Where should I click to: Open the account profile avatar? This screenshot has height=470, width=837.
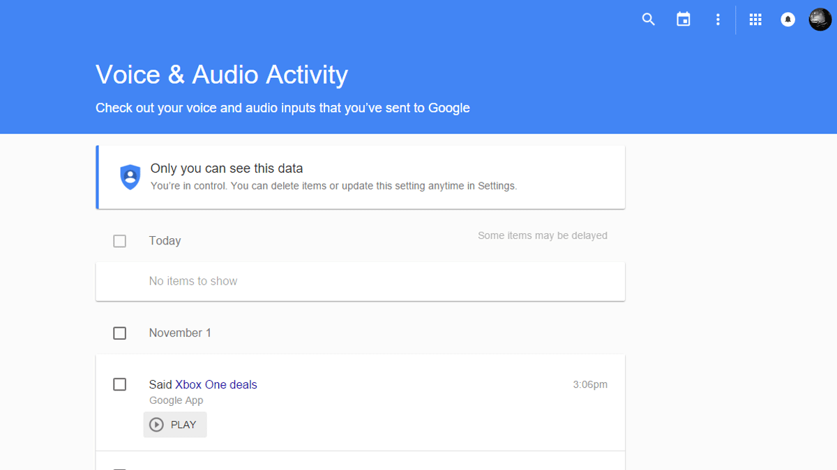point(820,19)
